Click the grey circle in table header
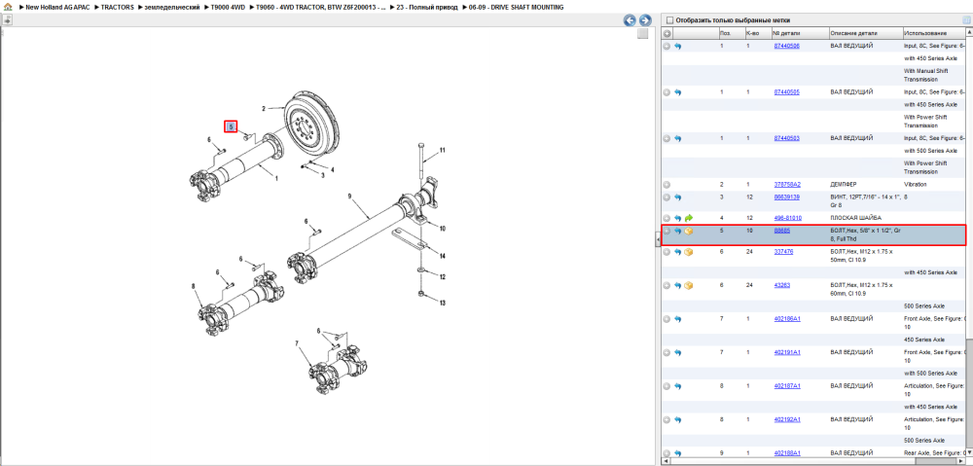This screenshot has height=466, width=973. 667,33
